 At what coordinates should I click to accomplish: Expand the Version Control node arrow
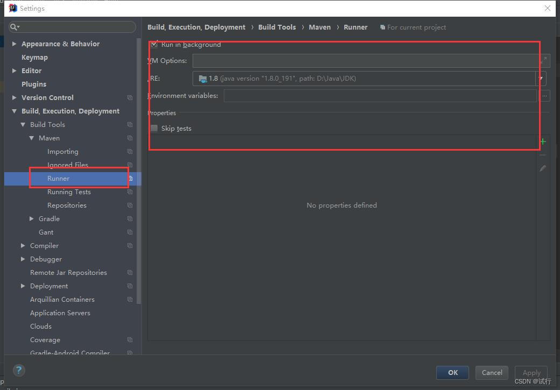pyautogui.click(x=15, y=97)
